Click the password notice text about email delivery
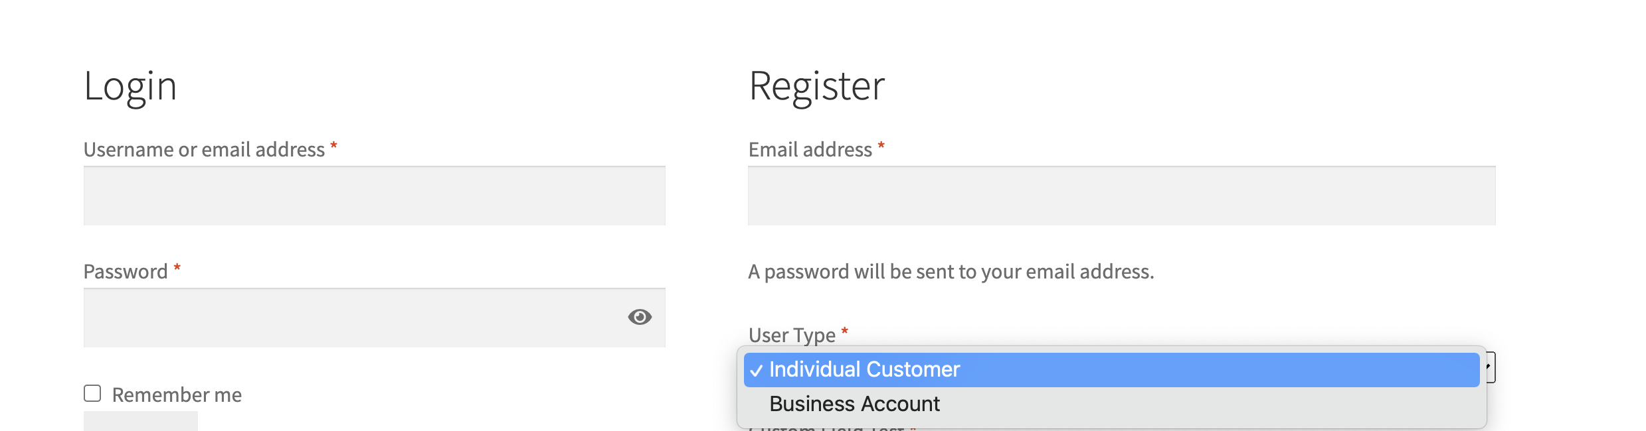The width and height of the screenshot is (1646, 431). pos(951,271)
